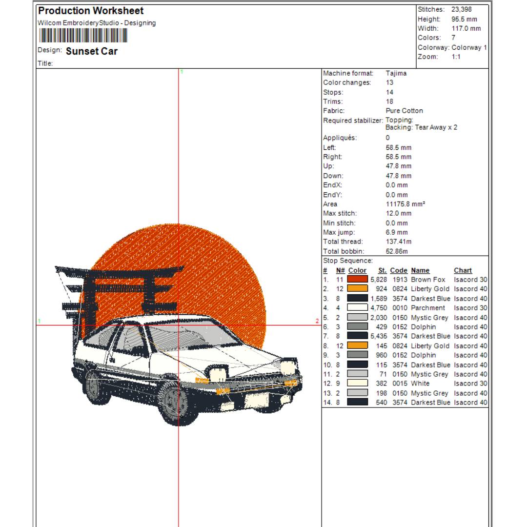Click the barcode under Wilcom EmbroideryStudio

pyautogui.click(x=83, y=35)
